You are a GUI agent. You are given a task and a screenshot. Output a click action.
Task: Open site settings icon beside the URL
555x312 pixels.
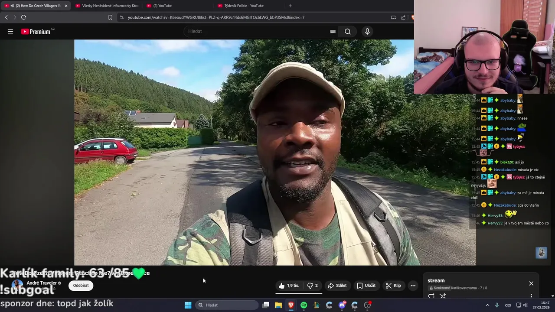click(x=121, y=17)
